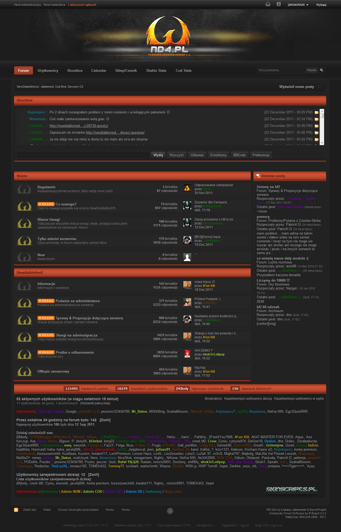341x532 pixels.
Task: Open Prośba o odbanowanie forum
Action: (75, 352)
